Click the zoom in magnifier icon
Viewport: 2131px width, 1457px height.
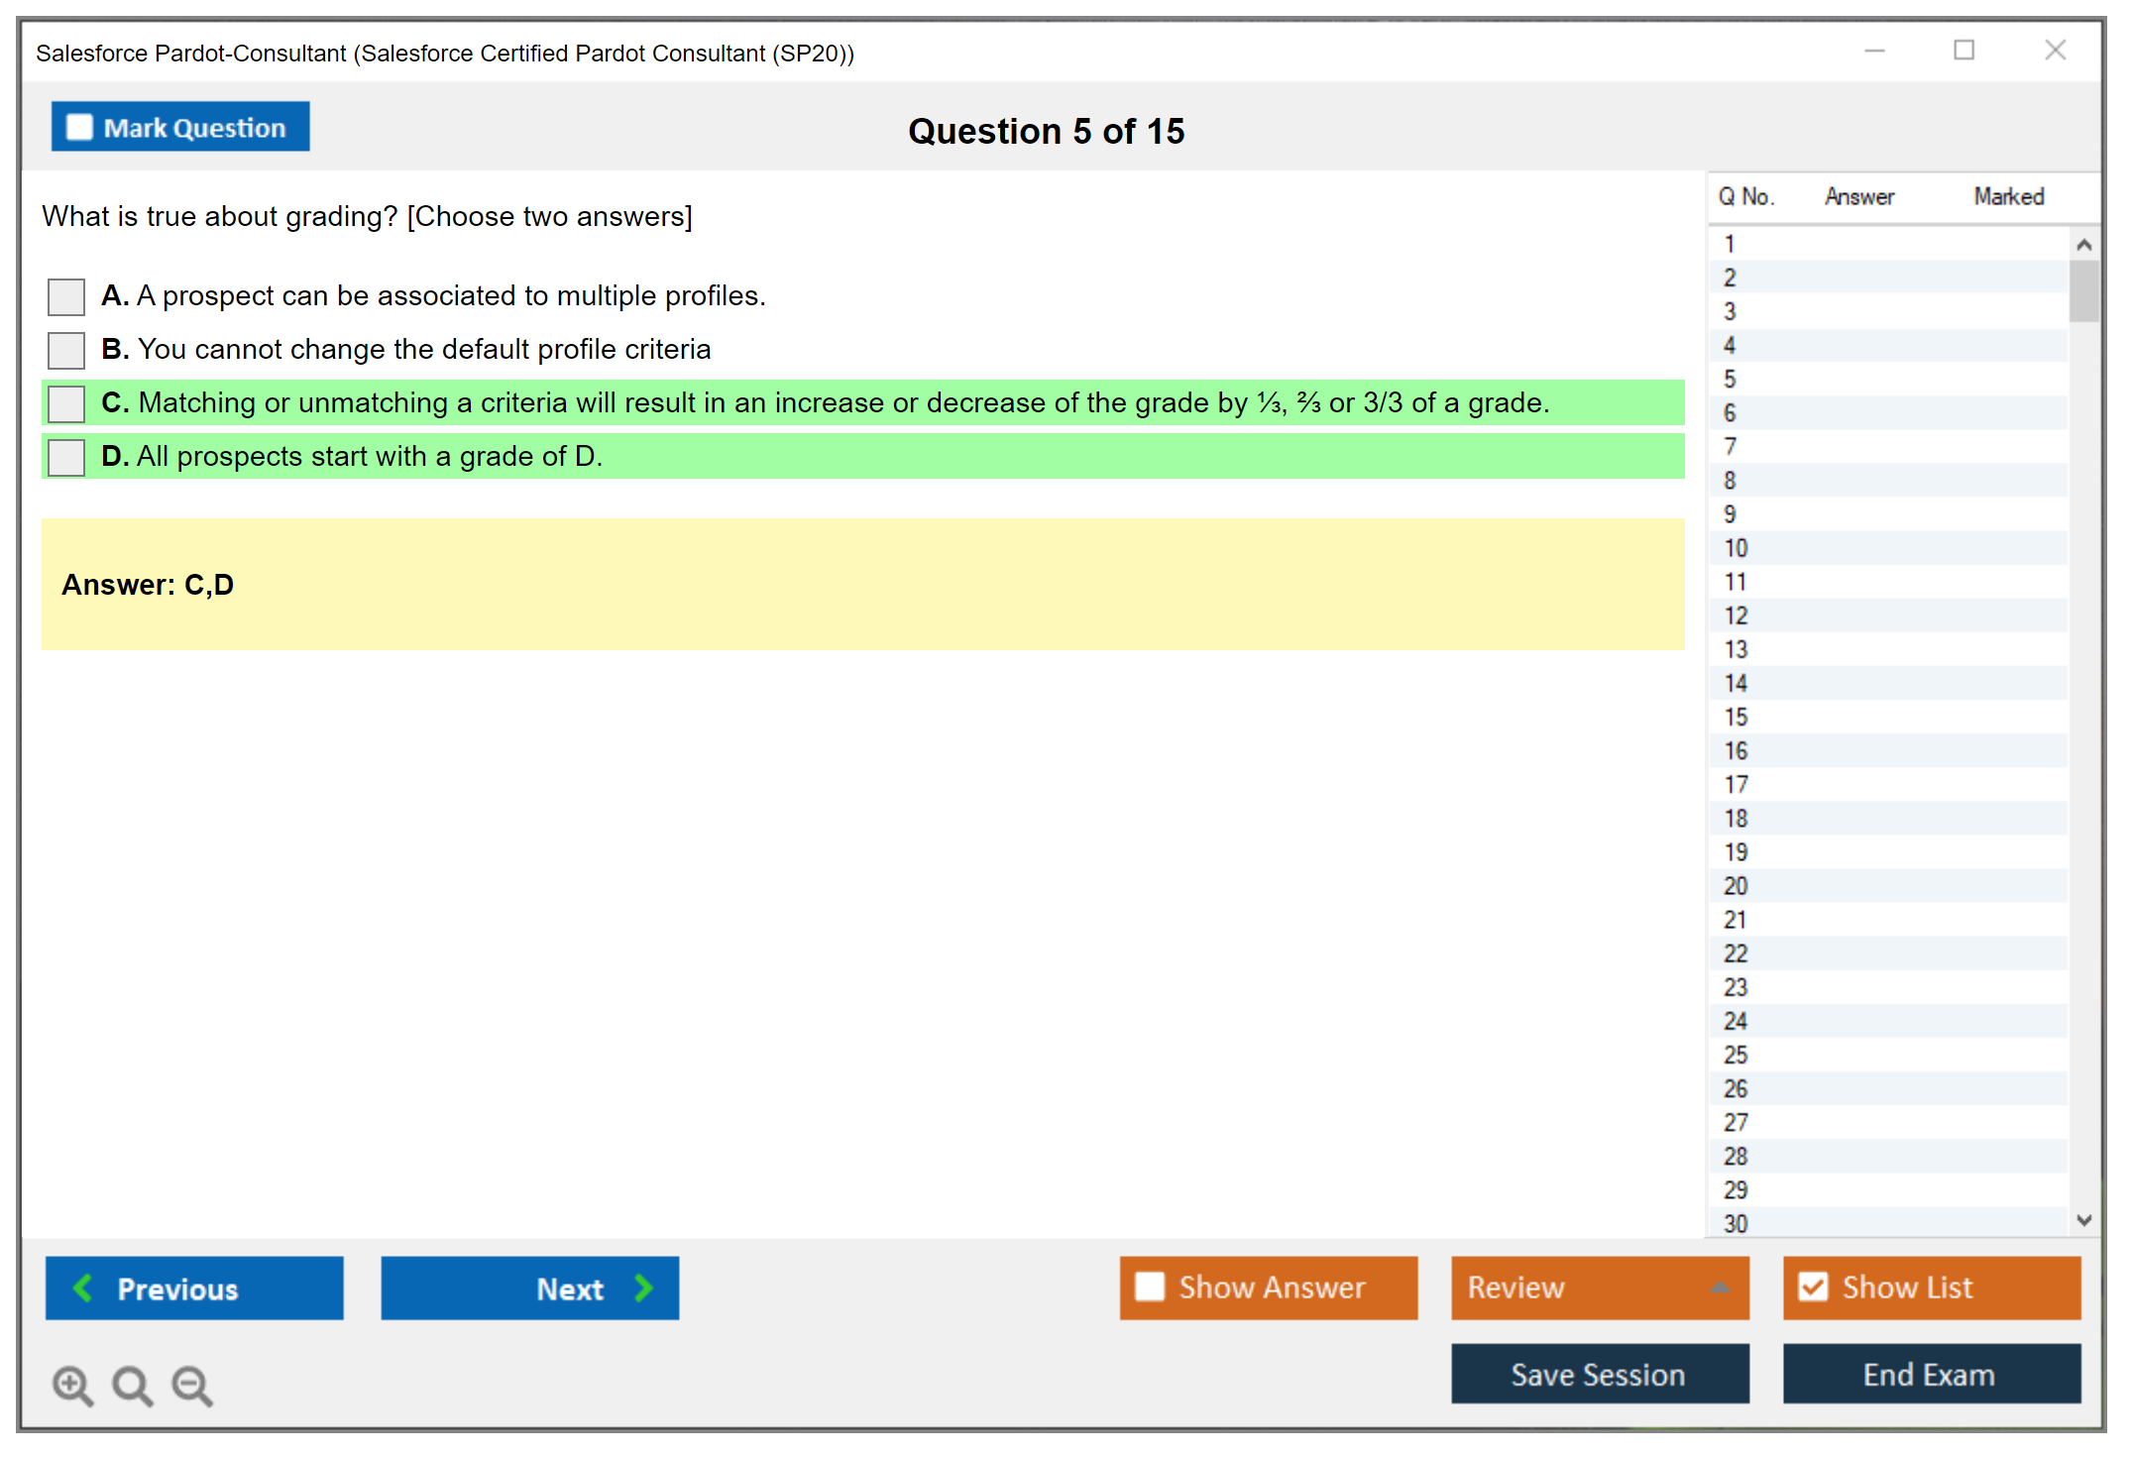click(x=72, y=1385)
